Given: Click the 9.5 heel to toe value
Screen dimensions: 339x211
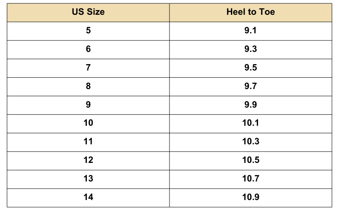Looking at the screenshot, I should click(x=250, y=68).
